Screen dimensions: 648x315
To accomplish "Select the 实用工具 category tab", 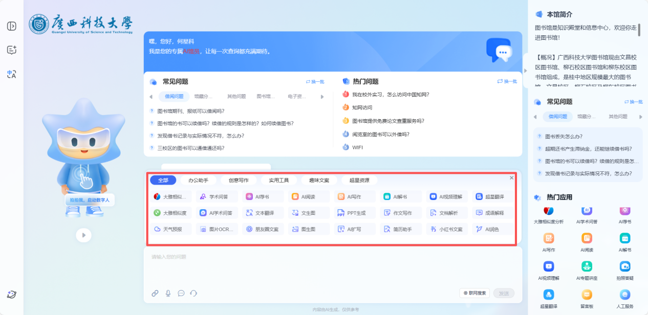I will click(279, 180).
